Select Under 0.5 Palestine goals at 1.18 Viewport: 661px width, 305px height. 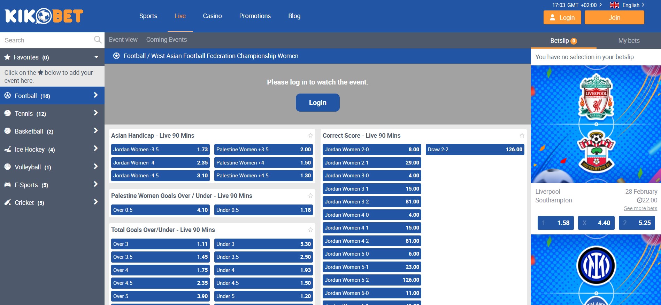263,210
